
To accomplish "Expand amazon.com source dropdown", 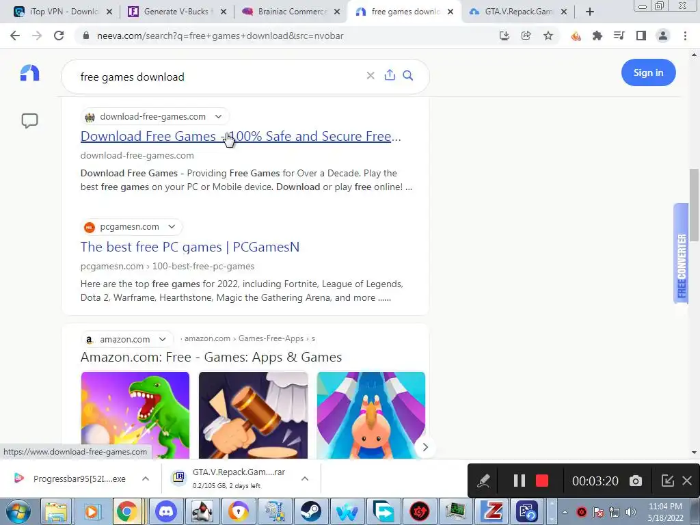I will click(x=163, y=339).
